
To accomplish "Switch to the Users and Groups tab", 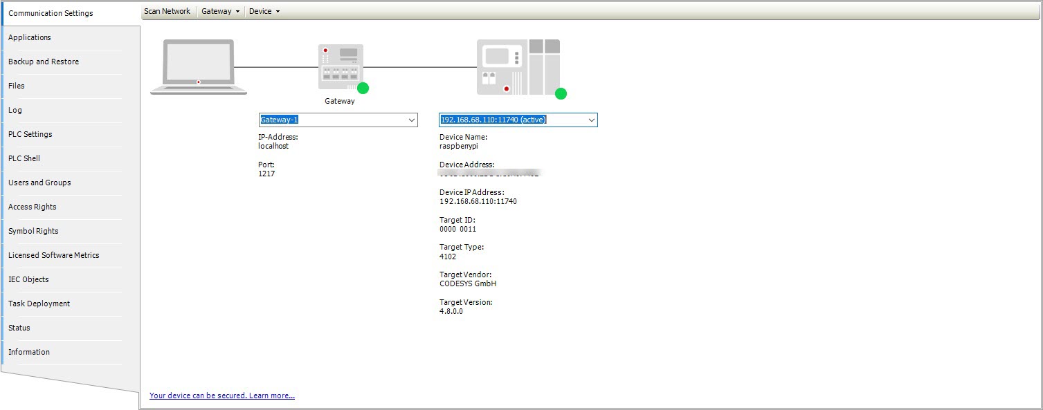I will 39,183.
